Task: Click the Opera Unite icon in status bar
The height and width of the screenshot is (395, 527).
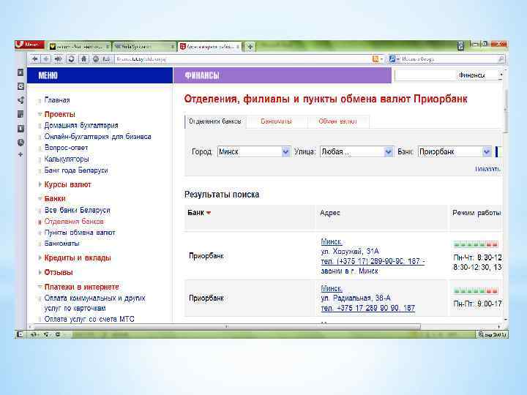Action: (46, 334)
